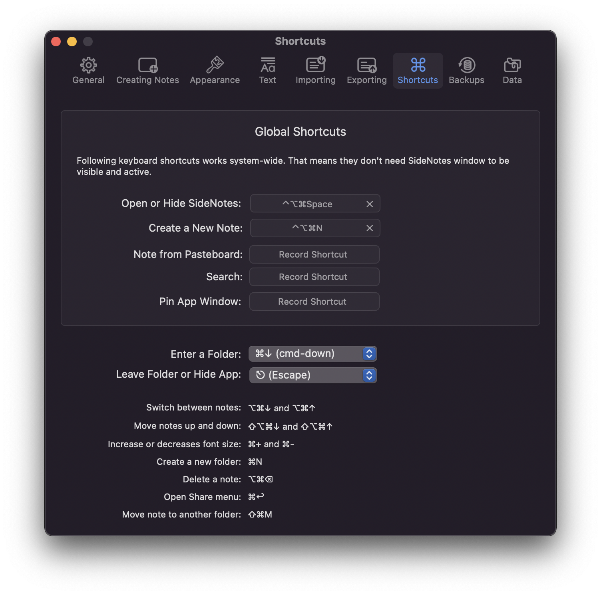
Task: Click the ⇧⌘M shortcut text
Action: click(x=260, y=515)
